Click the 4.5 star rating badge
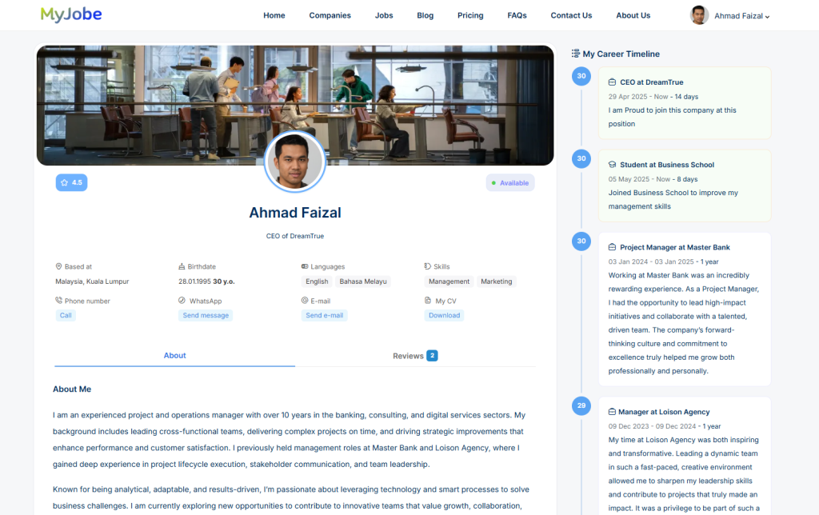The image size is (819, 515). click(71, 182)
